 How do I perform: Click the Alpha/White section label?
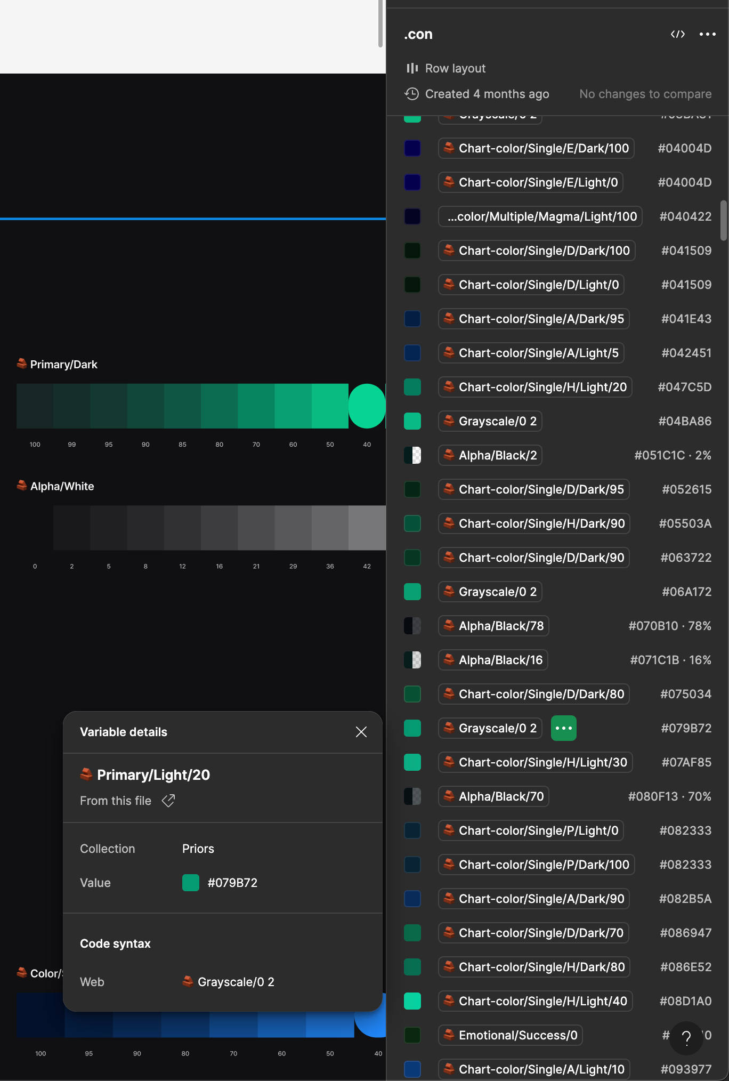(x=62, y=486)
